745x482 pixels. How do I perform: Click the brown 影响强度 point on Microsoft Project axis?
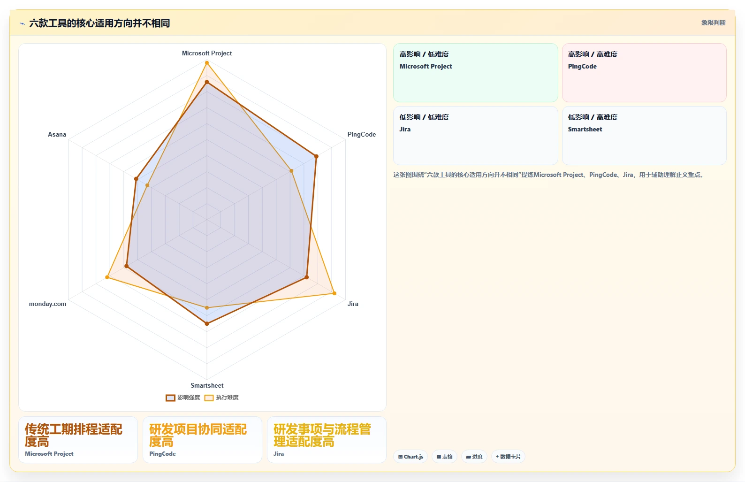click(206, 82)
